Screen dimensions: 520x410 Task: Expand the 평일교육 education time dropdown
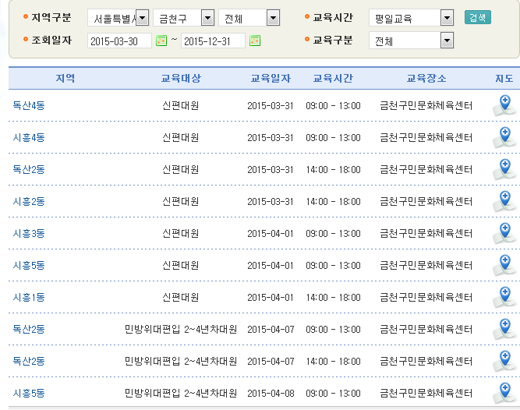click(447, 18)
